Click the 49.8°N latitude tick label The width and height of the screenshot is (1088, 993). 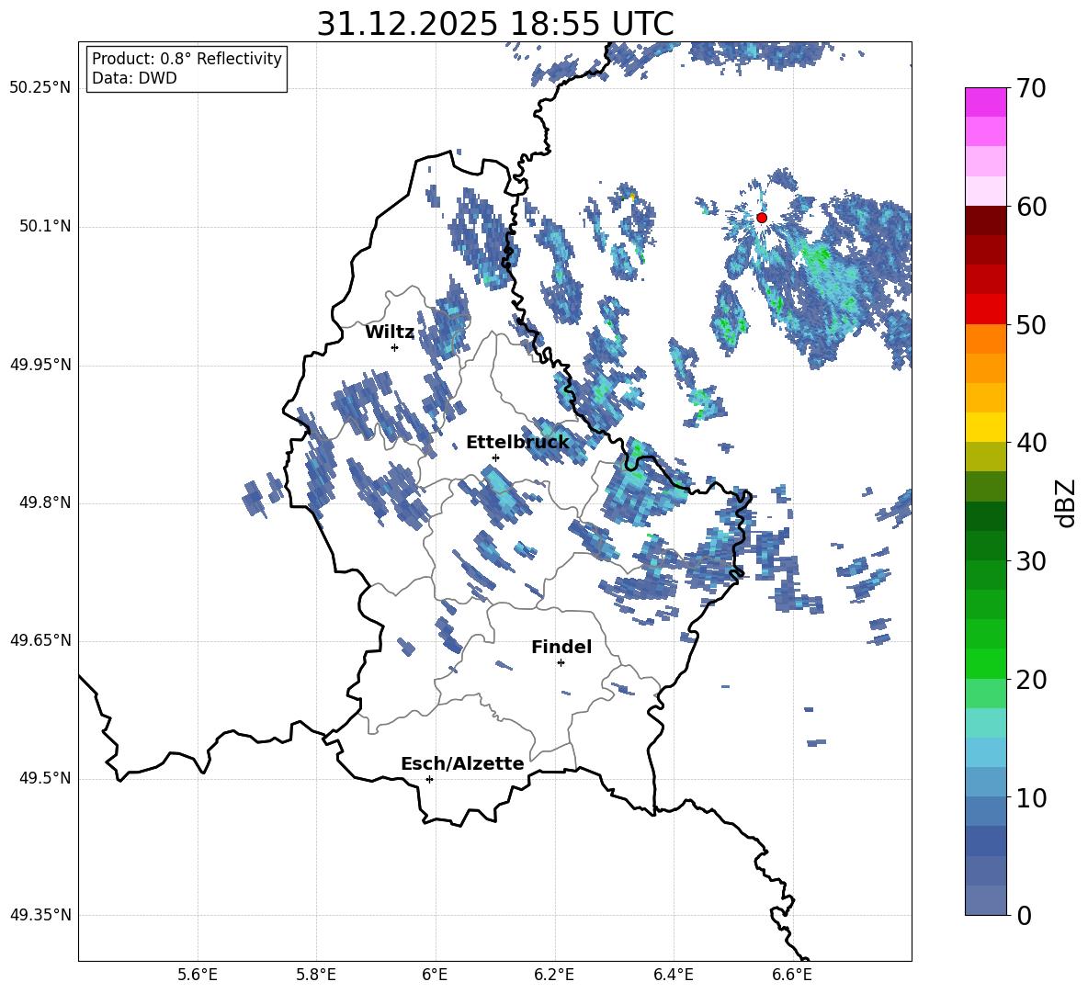tap(45, 502)
